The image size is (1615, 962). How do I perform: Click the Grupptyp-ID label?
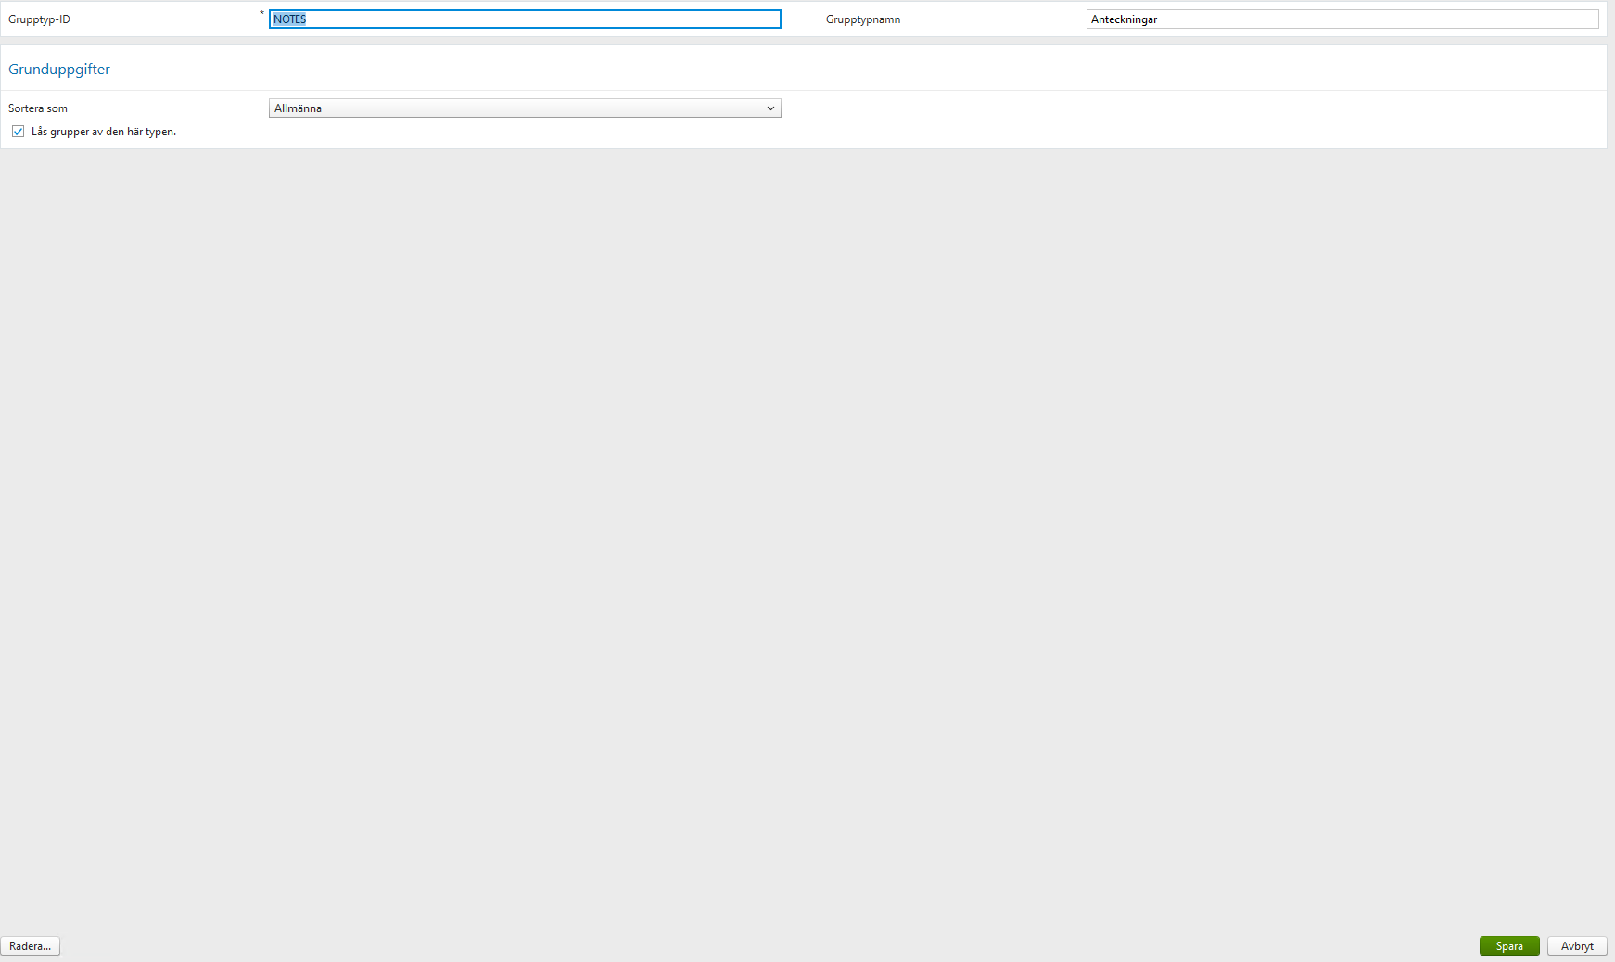click(x=38, y=19)
